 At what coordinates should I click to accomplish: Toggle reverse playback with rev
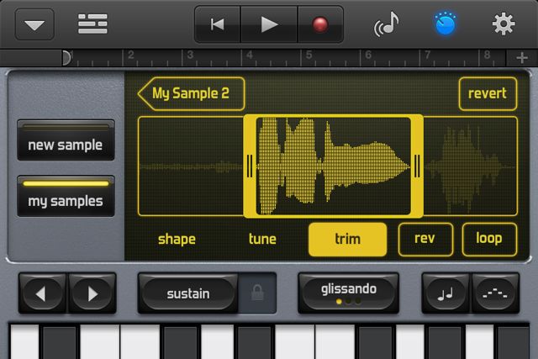pyautogui.click(x=425, y=240)
